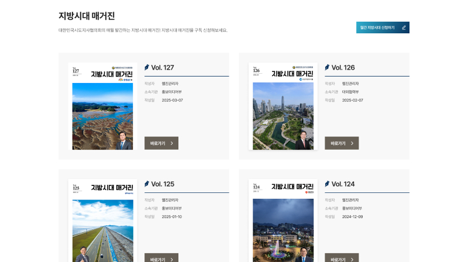Open the Vol. 124 magazine cover thumbnail
Screen dimensions: 468x262
point(283,220)
